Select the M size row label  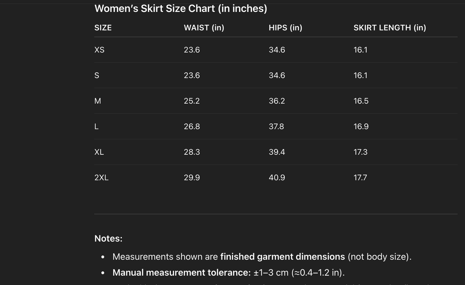(98, 101)
